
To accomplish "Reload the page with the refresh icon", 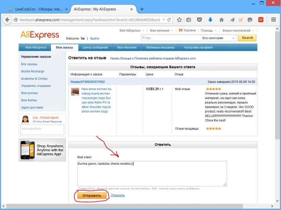I will [169, 20].
